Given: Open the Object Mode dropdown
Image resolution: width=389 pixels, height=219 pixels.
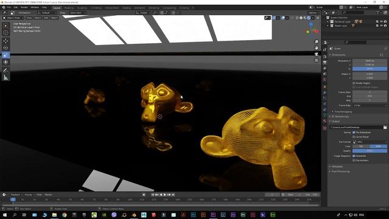Looking at the screenshot, I should pos(13,18).
